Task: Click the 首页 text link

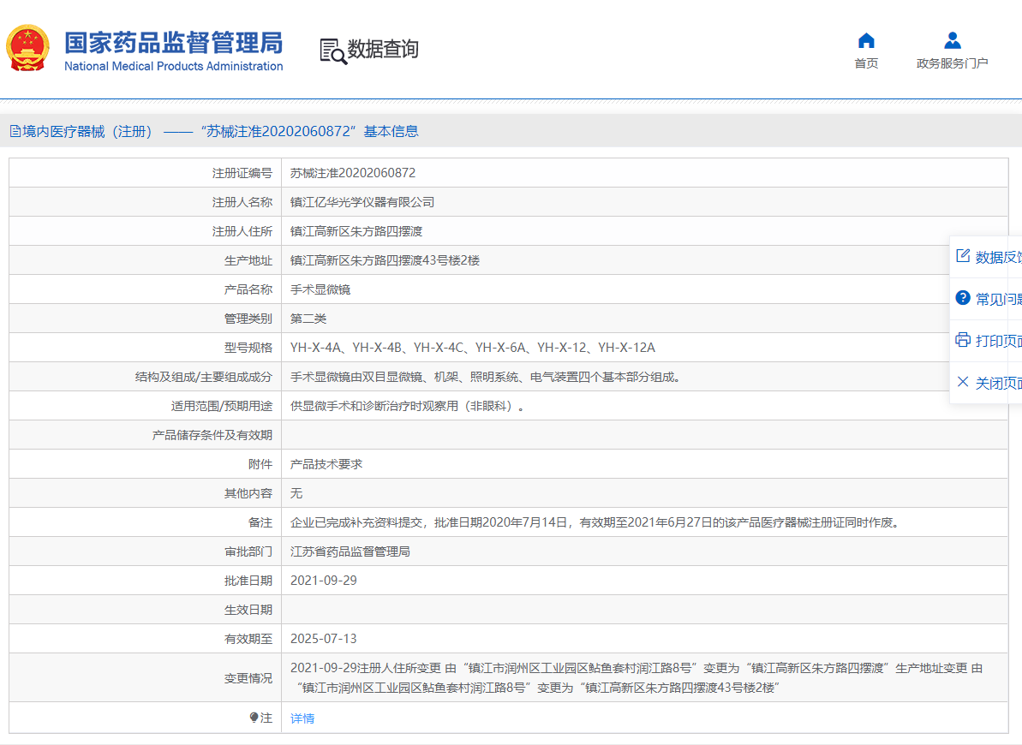Action: (x=866, y=63)
